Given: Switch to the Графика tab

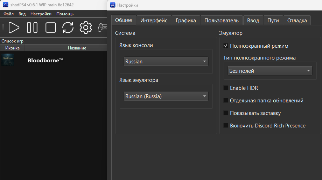Looking at the screenshot, I should point(186,21).
